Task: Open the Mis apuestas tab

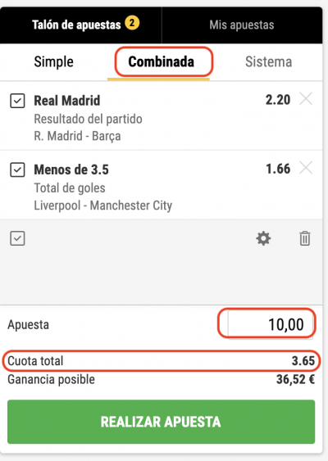Action: pos(242,25)
